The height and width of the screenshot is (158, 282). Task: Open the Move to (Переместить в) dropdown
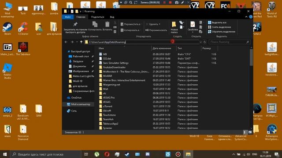click(131, 24)
